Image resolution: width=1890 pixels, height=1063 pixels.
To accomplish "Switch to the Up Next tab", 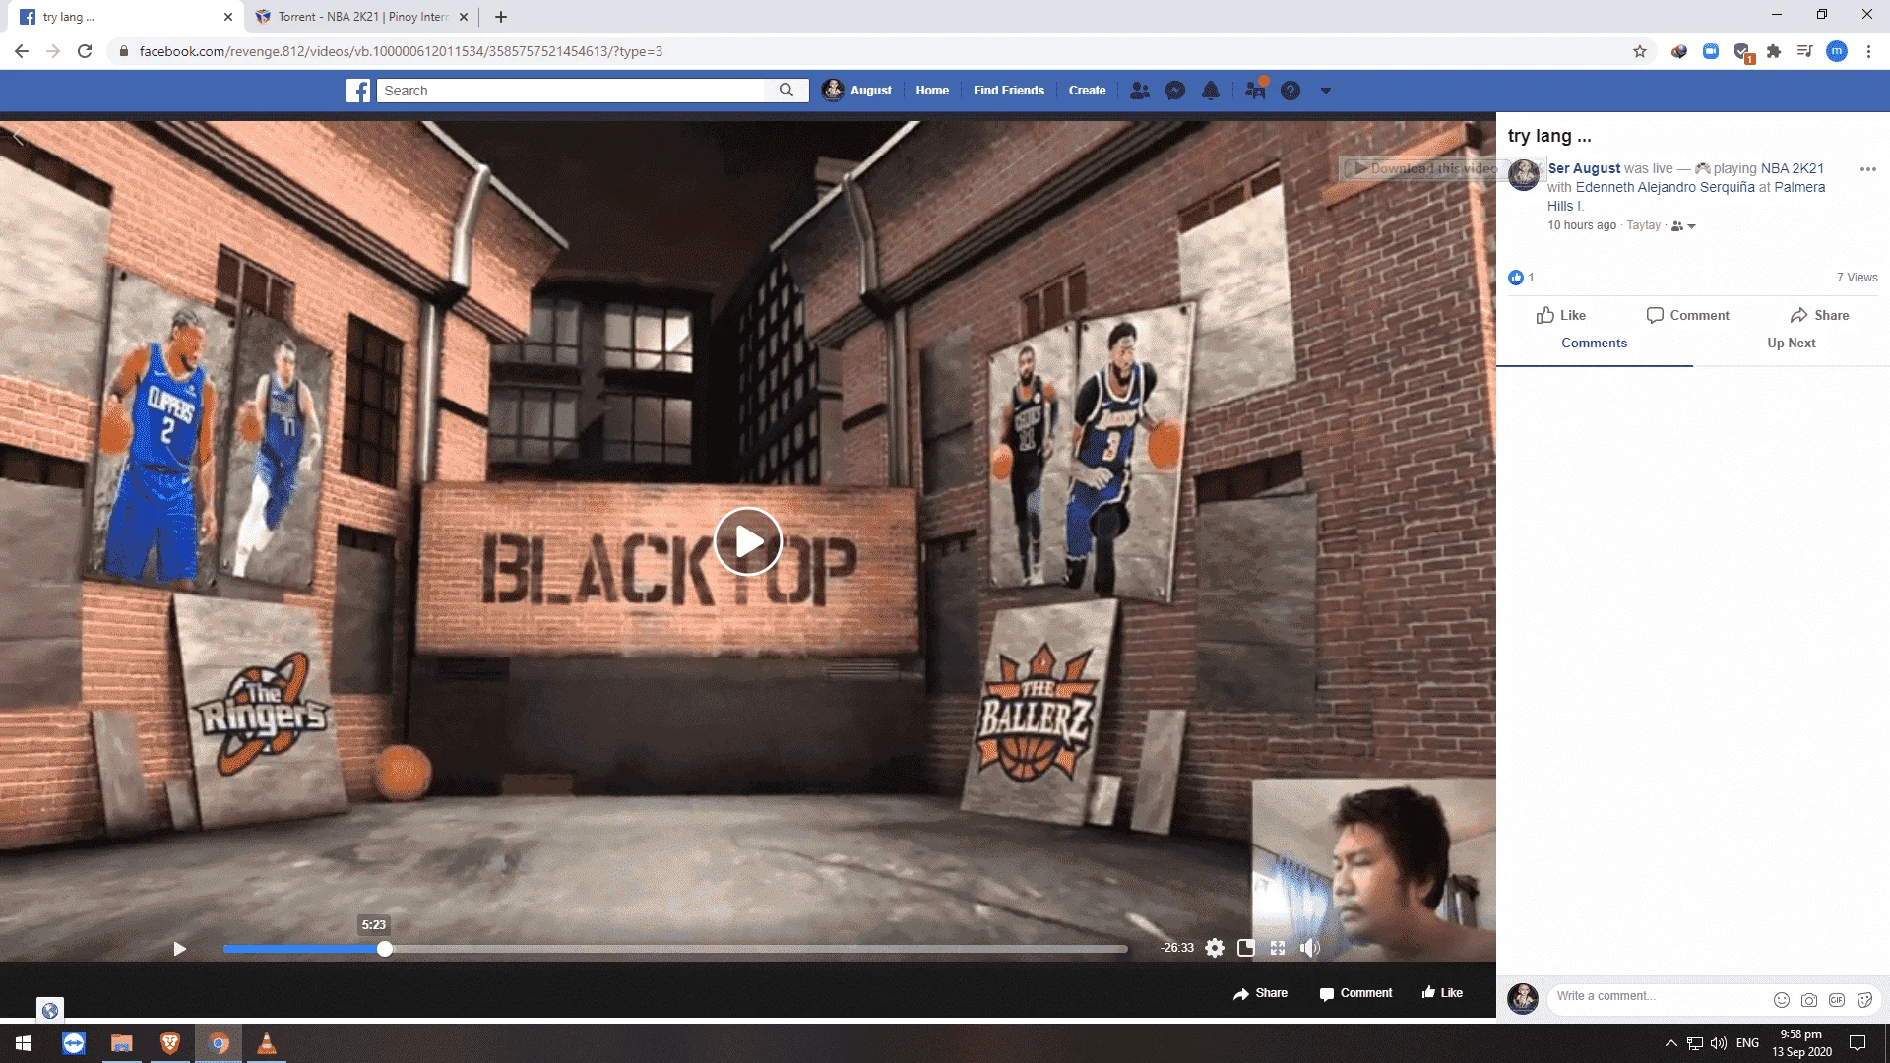I will 1791,343.
